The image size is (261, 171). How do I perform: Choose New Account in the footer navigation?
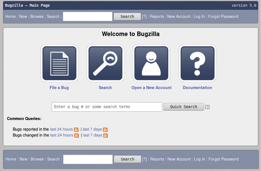179,159
